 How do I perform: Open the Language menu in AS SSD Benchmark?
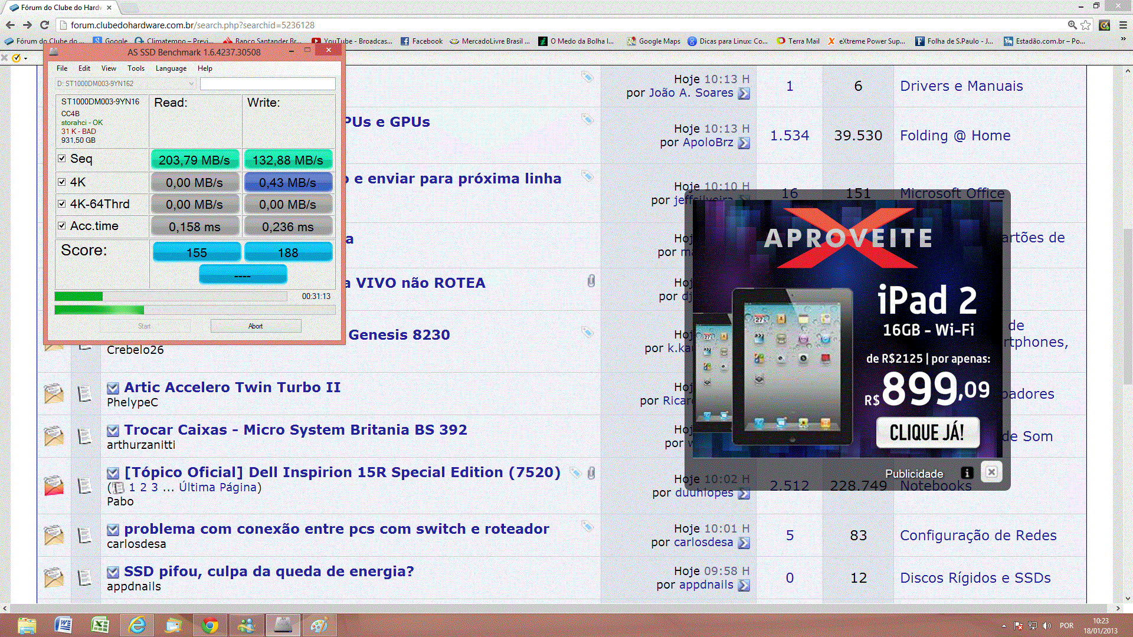coord(171,68)
